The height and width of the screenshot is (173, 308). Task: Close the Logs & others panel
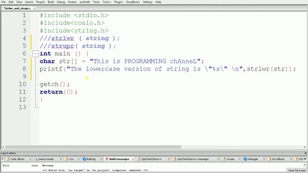pos(306,153)
